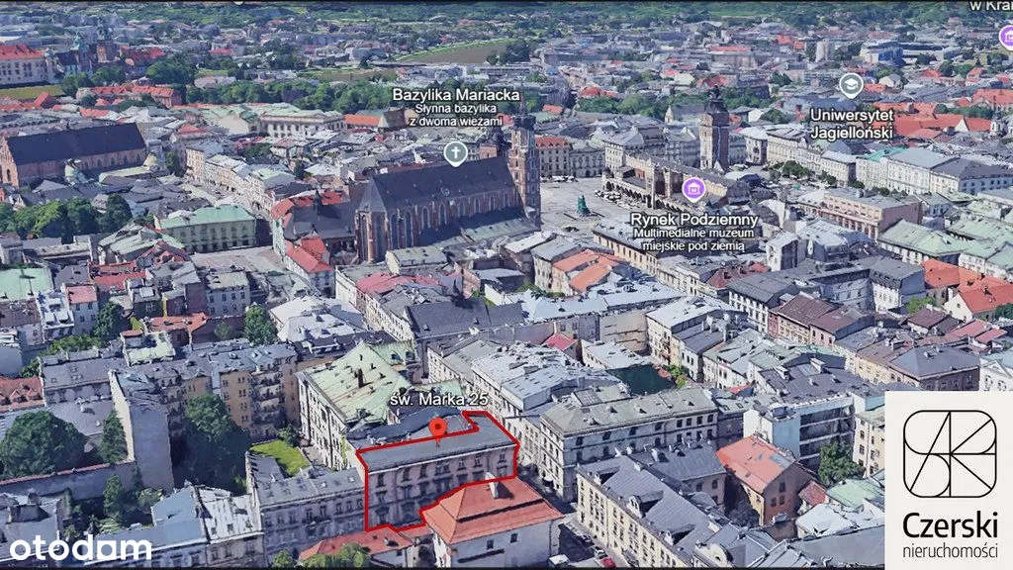Open the Rynek Podziemny place label
Viewport: 1013px width, 570px height.
694,219
